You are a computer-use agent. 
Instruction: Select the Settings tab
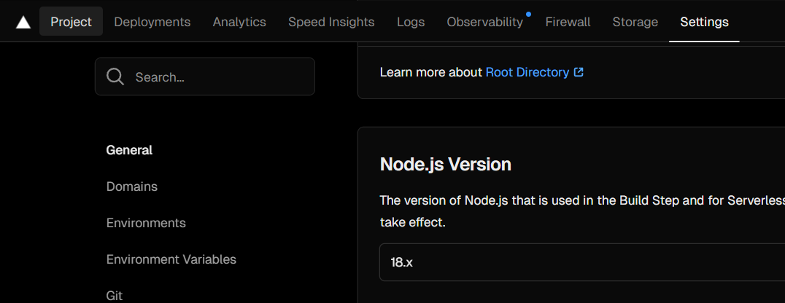click(x=704, y=22)
